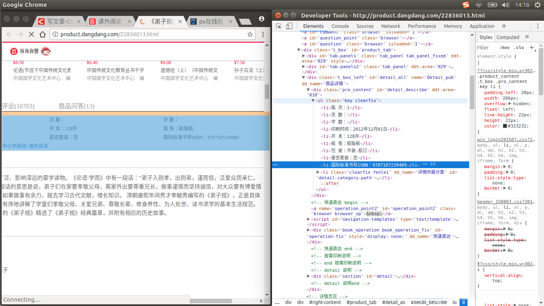Toggle the :hov element state panel
544x306 pixels.
504,47
